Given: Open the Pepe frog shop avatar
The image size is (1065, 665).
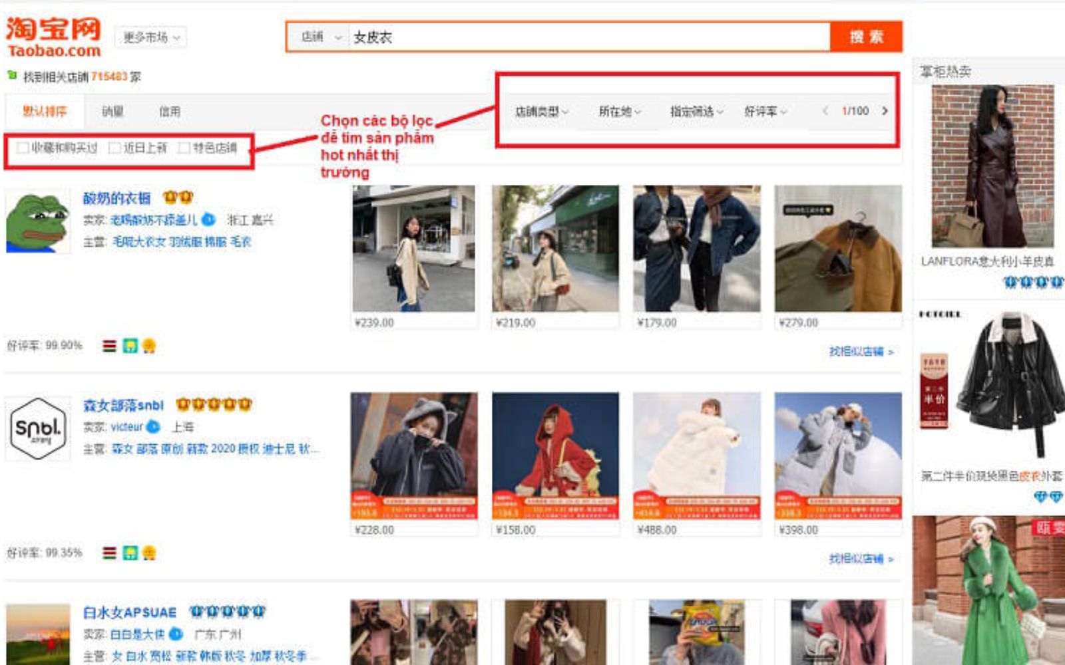Looking at the screenshot, I should pos(37,222).
